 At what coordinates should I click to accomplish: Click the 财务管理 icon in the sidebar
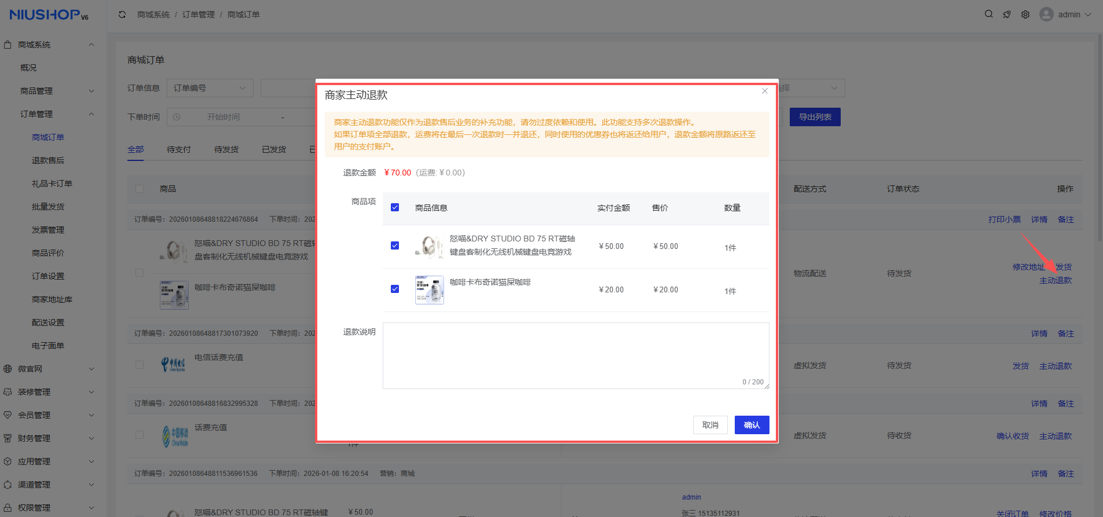8,438
